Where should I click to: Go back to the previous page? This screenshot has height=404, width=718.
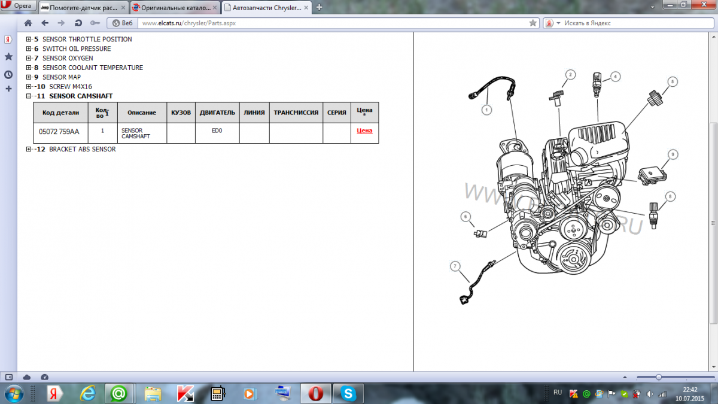pyautogui.click(x=45, y=23)
